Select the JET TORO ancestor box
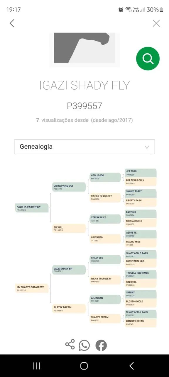169x377 pixels. [x=141, y=173]
